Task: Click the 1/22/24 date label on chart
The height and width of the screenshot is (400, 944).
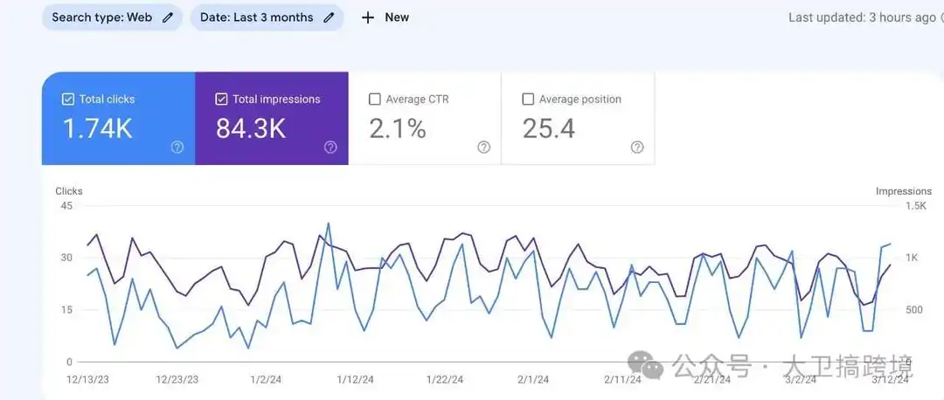Action: point(445,380)
